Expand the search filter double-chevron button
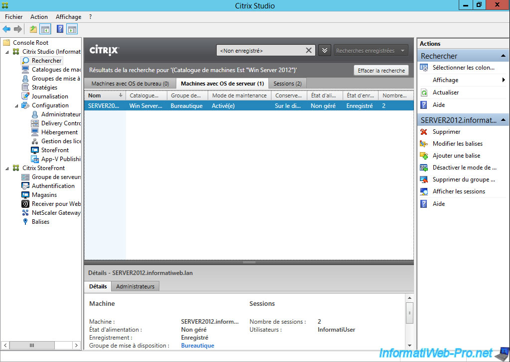 point(325,50)
